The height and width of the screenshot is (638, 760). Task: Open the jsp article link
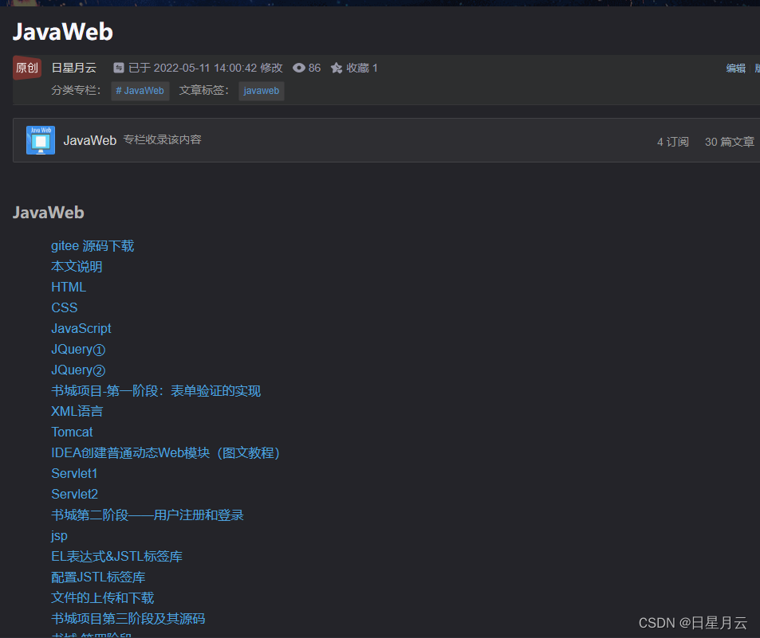pos(59,536)
